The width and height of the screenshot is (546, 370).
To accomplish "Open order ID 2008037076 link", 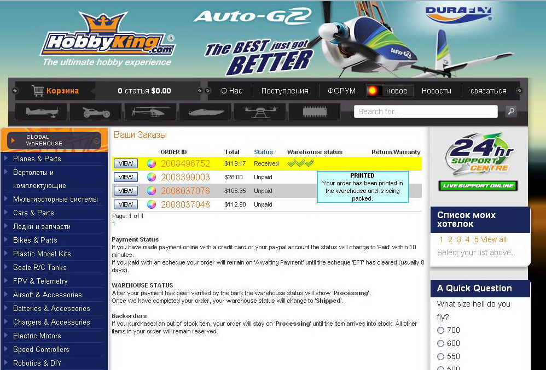I will click(185, 191).
